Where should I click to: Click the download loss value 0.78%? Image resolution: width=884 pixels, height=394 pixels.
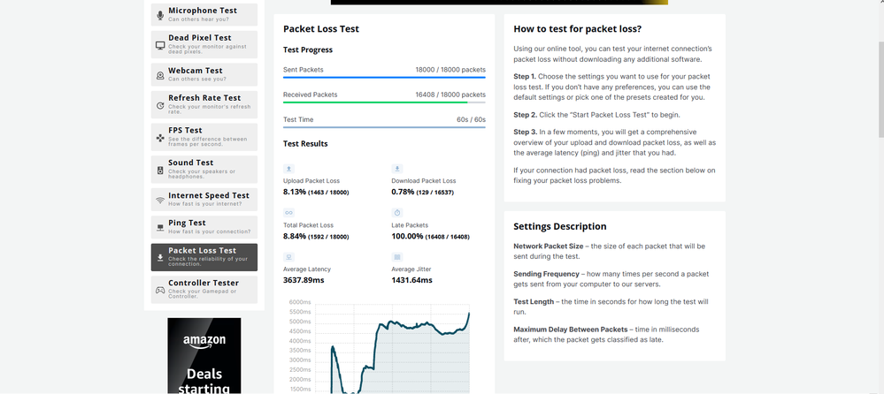[403, 192]
